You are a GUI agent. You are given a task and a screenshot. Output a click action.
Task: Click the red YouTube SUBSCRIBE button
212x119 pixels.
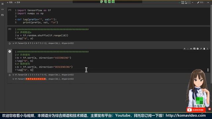click(196, 110)
